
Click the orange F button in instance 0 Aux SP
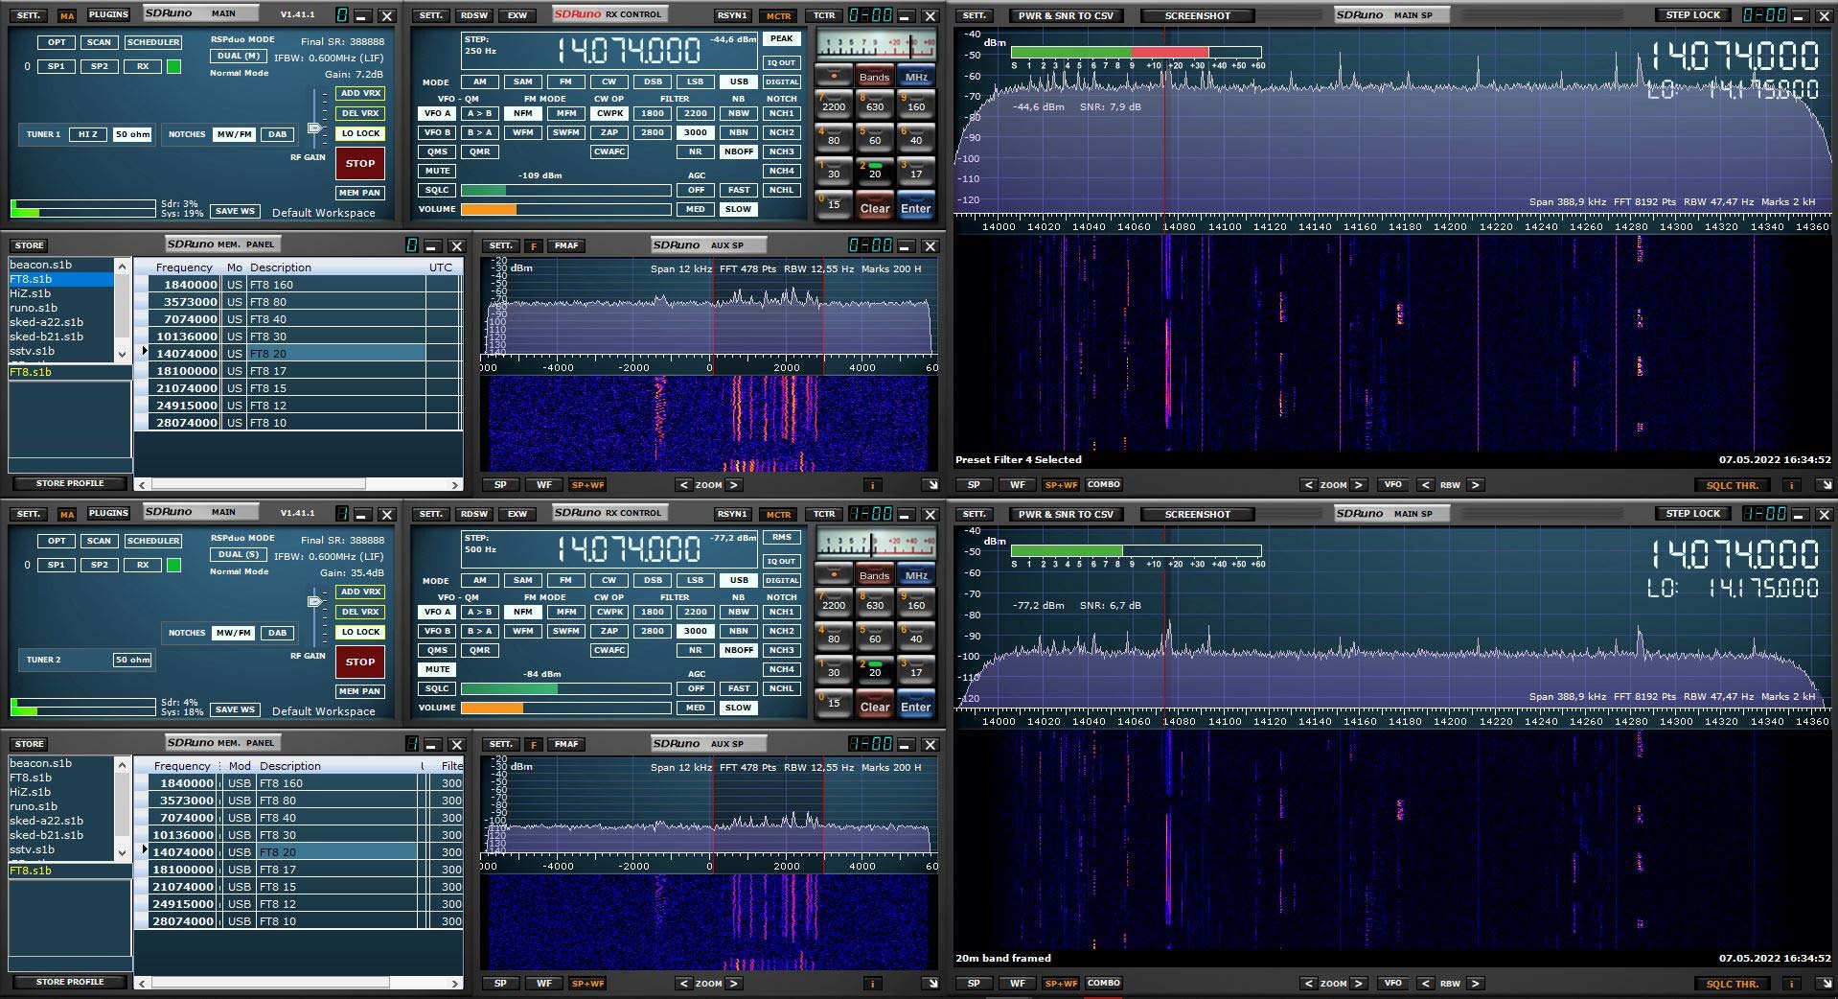coord(534,246)
